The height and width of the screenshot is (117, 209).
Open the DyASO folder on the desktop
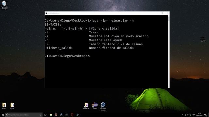pos(12,106)
